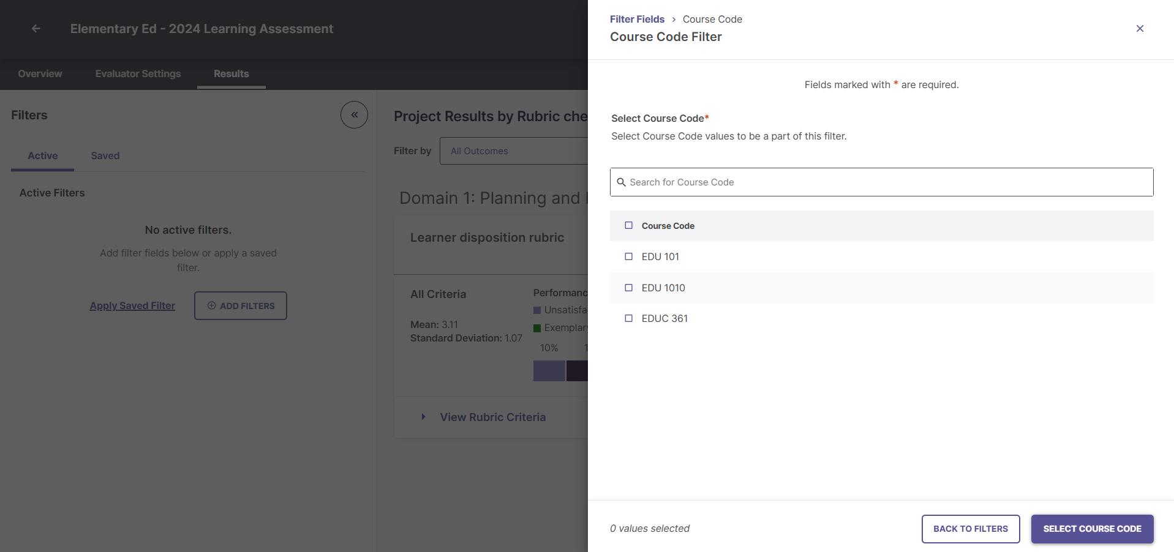The width and height of the screenshot is (1174, 552).
Task: Select the EDUC 361 checkbox
Action: [x=628, y=318]
